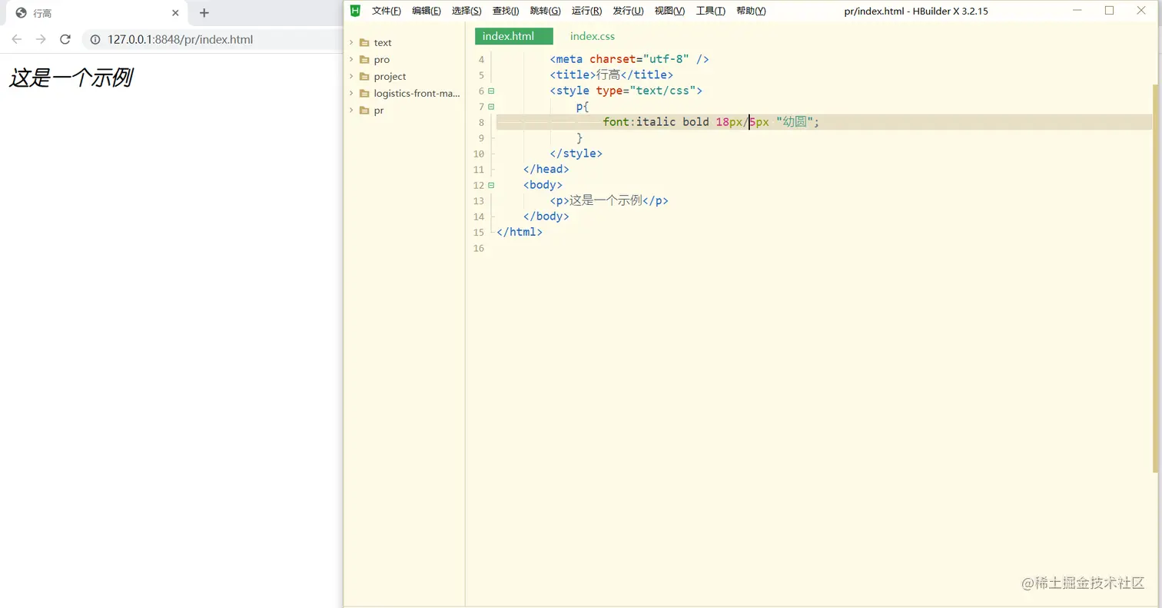Click the <p>这是一个示例</p> code line

tap(609, 200)
